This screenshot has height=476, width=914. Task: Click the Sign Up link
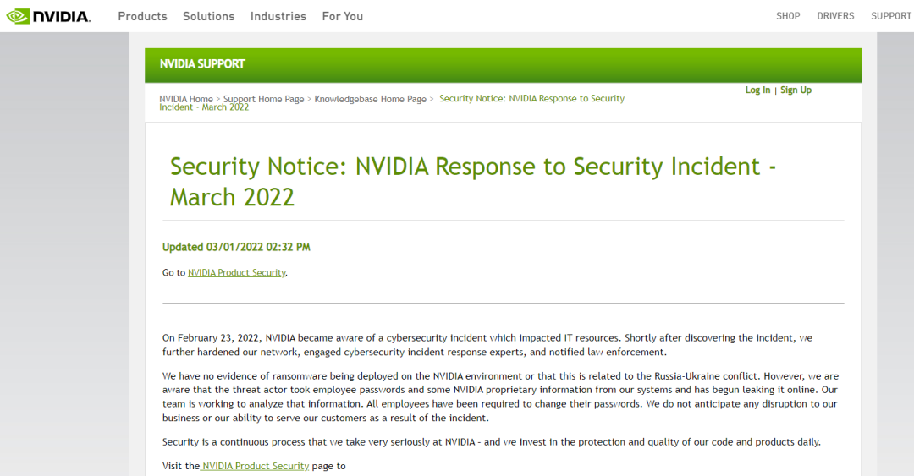pyautogui.click(x=796, y=90)
